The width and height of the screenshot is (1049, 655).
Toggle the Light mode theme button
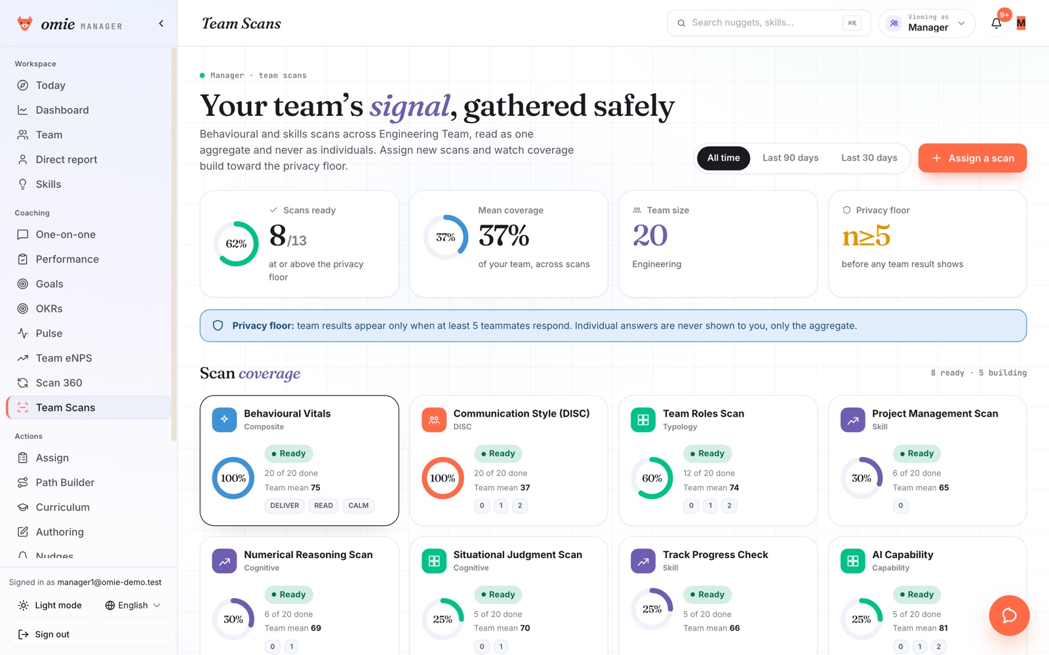[x=50, y=605]
